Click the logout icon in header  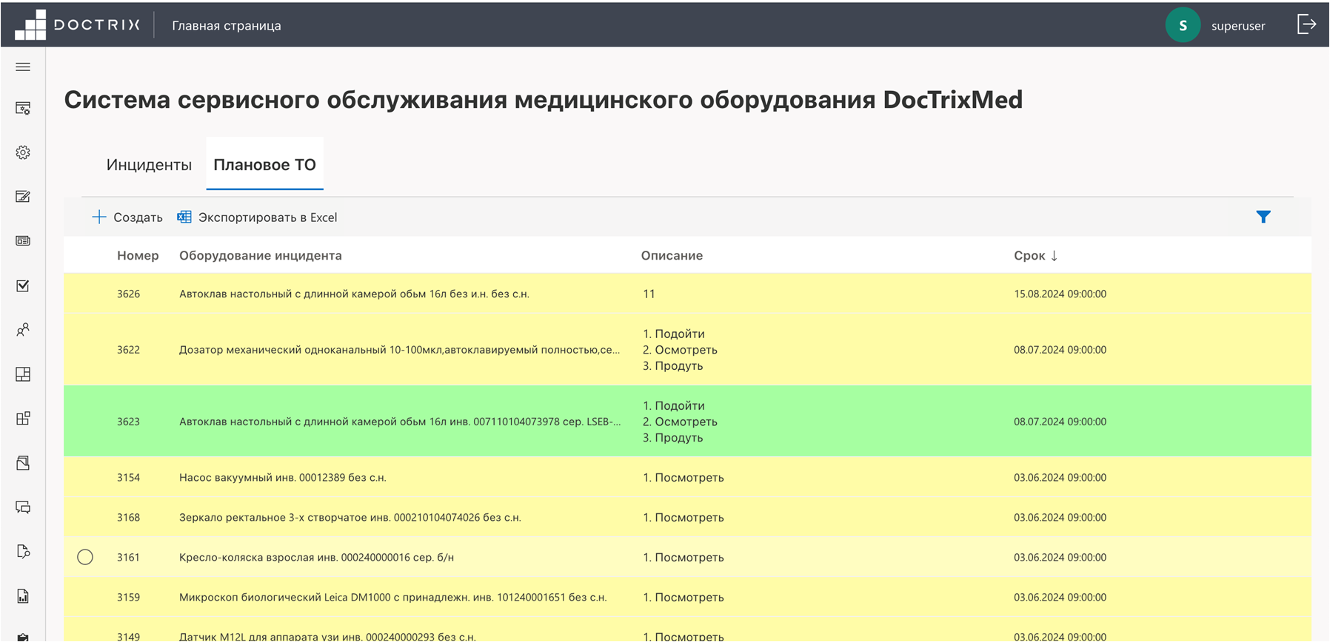1307,24
